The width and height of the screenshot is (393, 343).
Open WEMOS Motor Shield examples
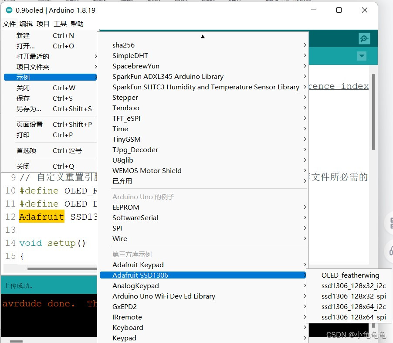[x=203, y=171]
